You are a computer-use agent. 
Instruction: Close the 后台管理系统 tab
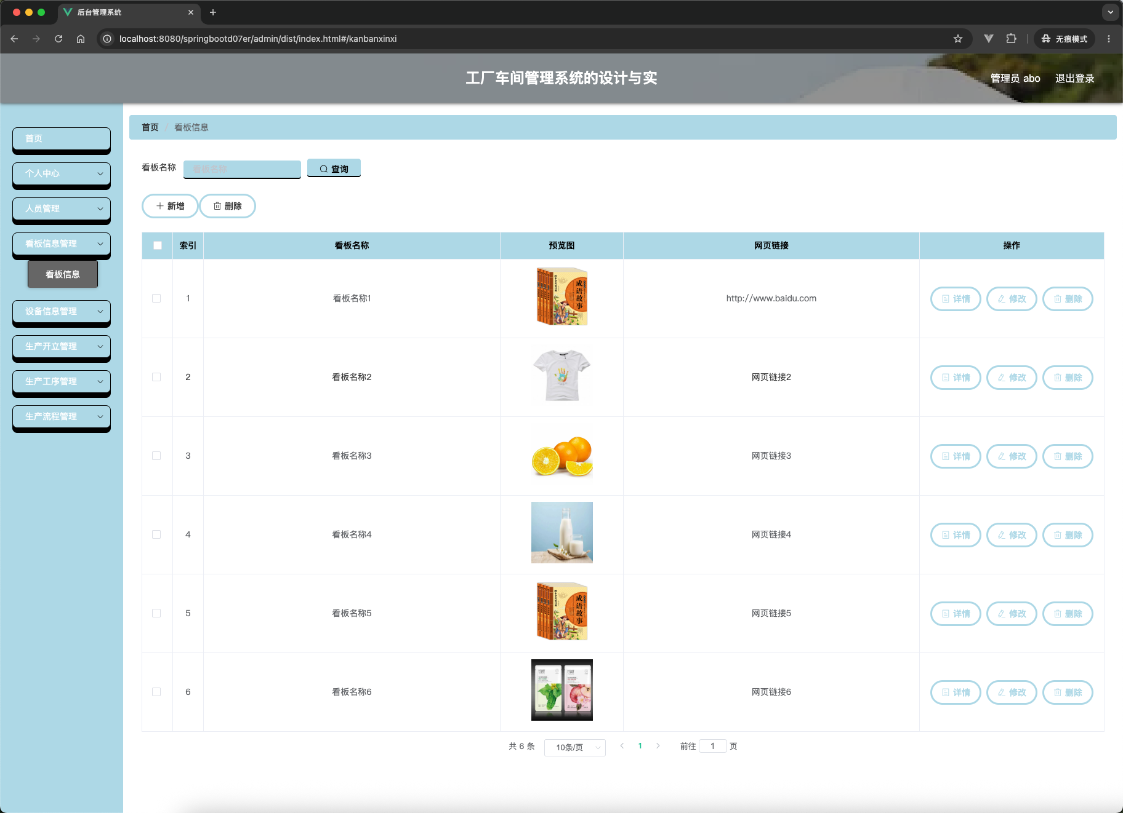pyautogui.click(x=191, y=12)
